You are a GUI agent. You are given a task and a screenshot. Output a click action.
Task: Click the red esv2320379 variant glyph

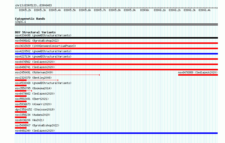(x=36, y=80)
